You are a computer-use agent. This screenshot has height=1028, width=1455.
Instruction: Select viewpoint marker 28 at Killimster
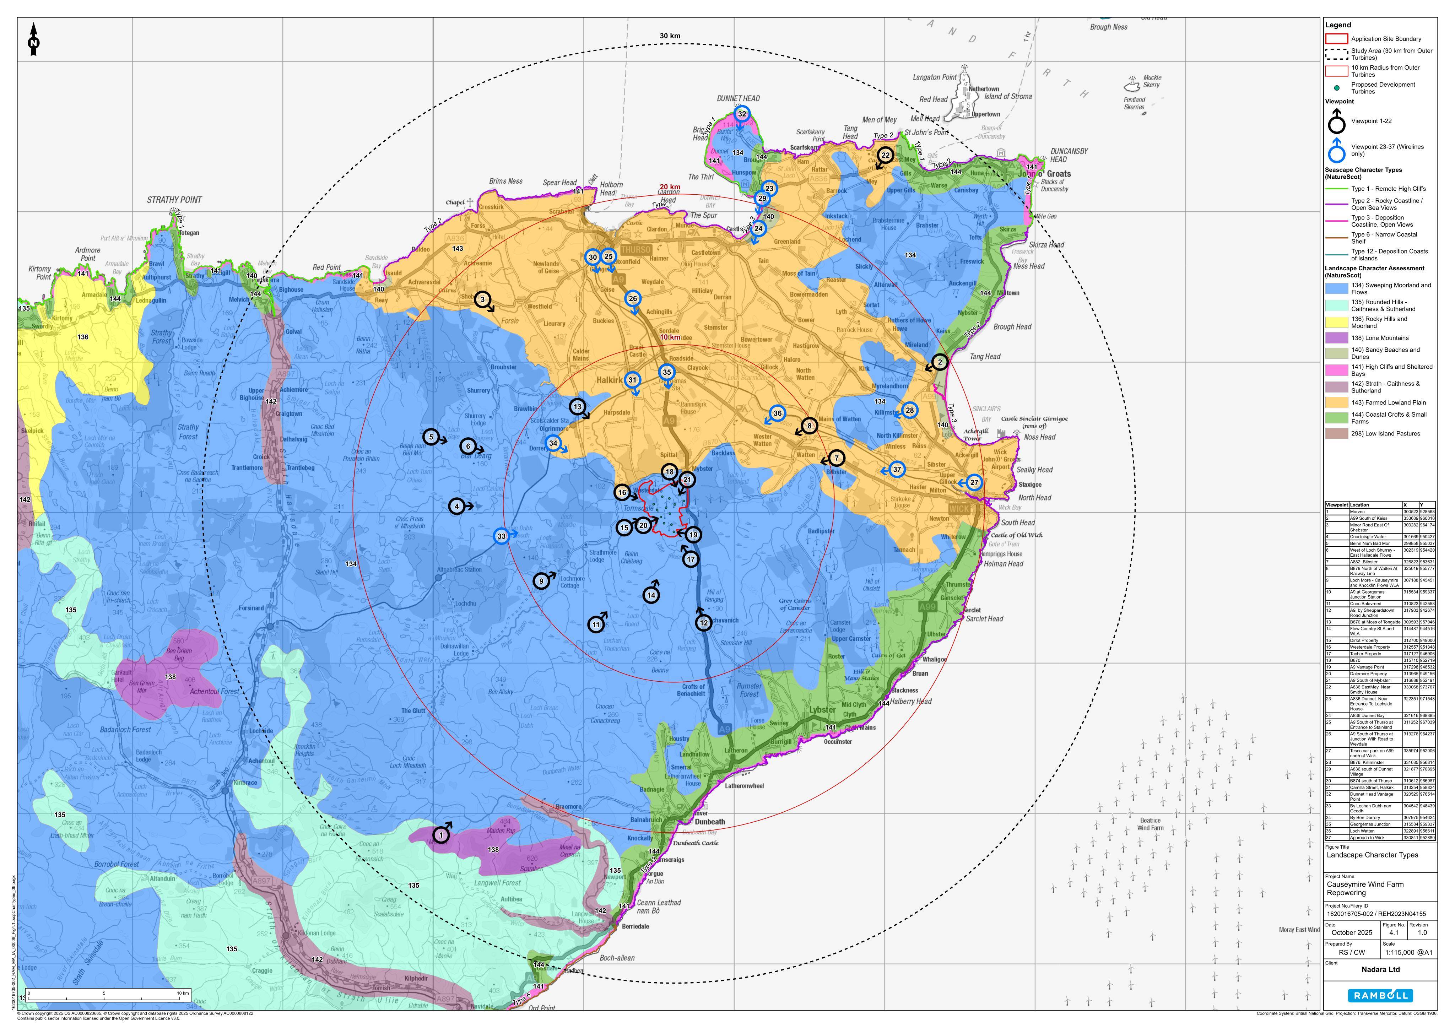tap(909, 410)
